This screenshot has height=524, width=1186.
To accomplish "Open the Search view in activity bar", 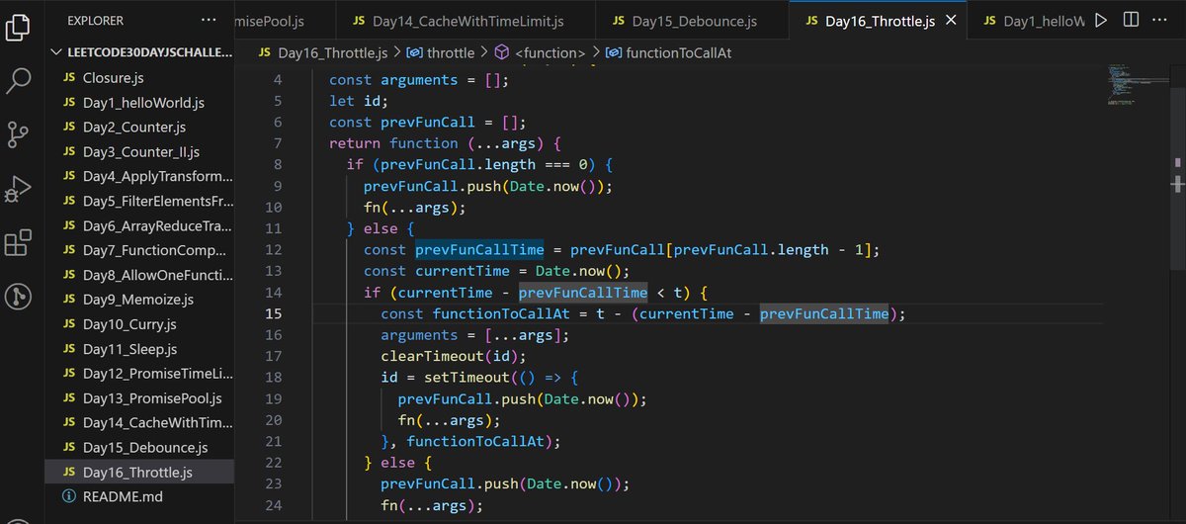I will coord(18,80).
